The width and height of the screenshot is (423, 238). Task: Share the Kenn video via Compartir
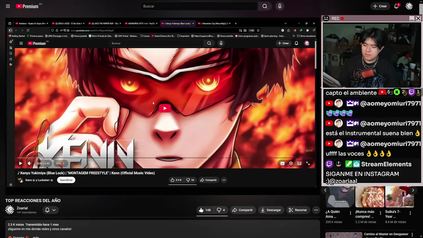point(209,180)
